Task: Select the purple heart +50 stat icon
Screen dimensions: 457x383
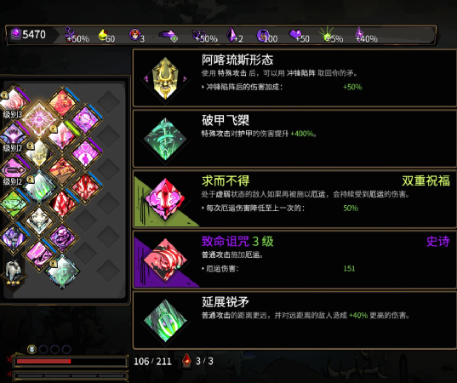Action: [x=295, y=34]
